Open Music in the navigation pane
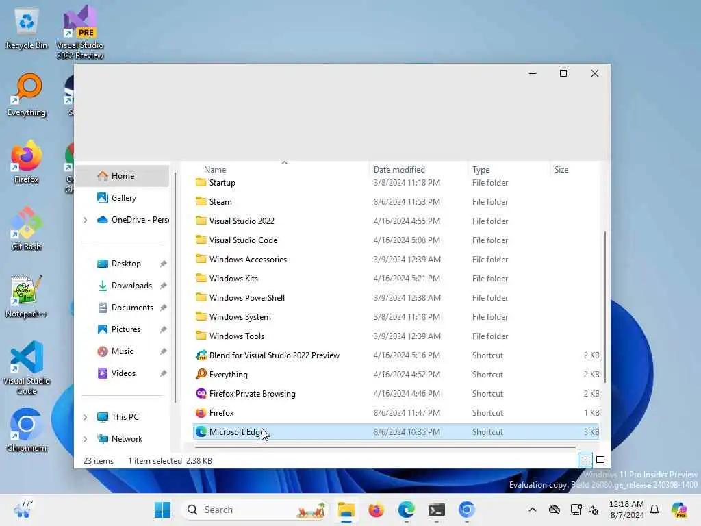 (122, 351)
